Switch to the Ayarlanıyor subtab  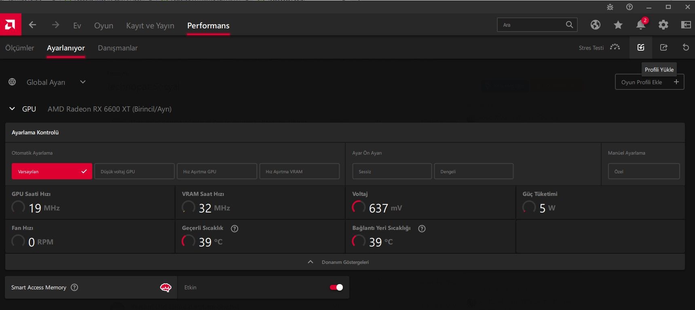point(66,48)
